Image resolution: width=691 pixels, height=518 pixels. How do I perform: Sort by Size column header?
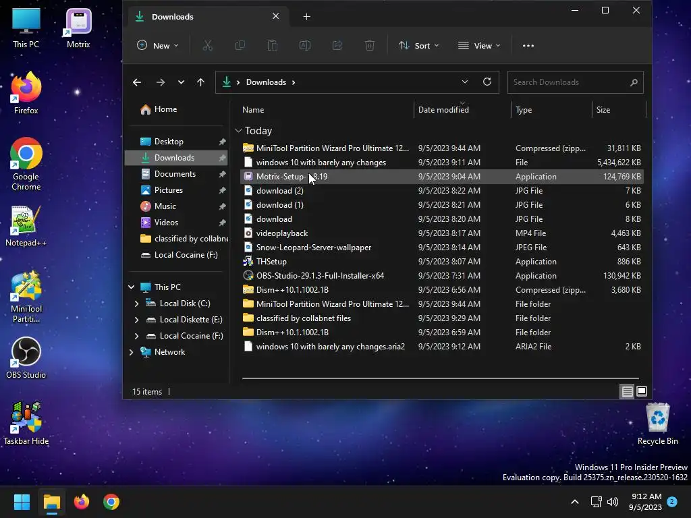[619, 110]
